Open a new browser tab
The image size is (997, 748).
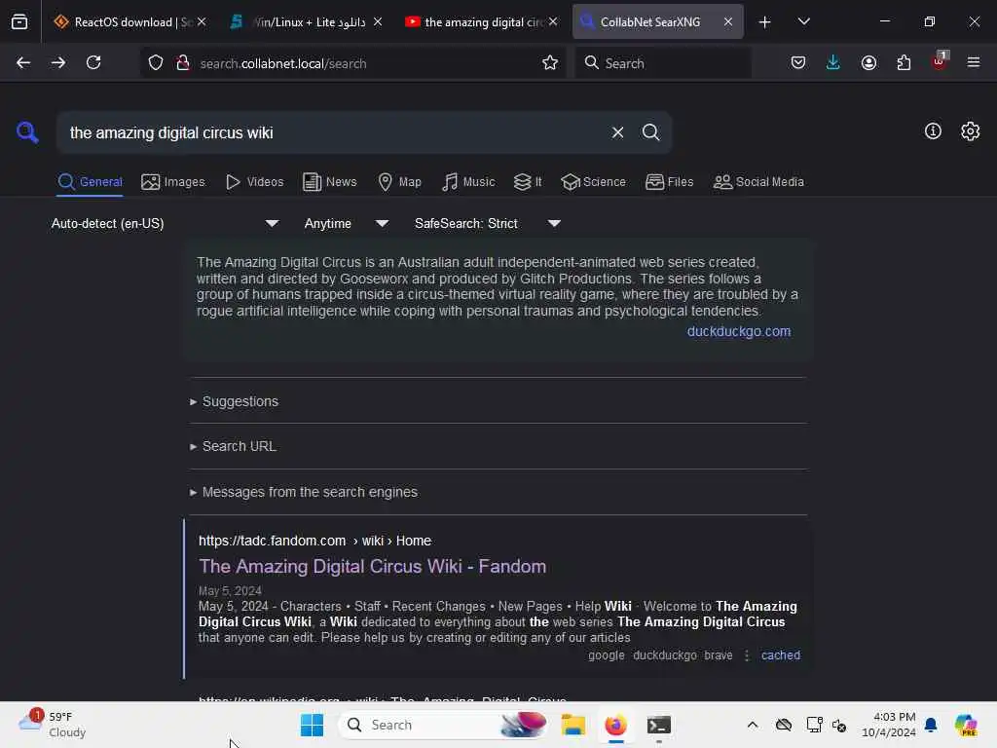[x=765, y=21]
